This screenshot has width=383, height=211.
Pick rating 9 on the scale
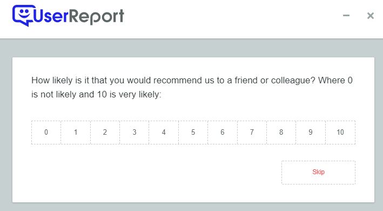(x=311, y=132)
